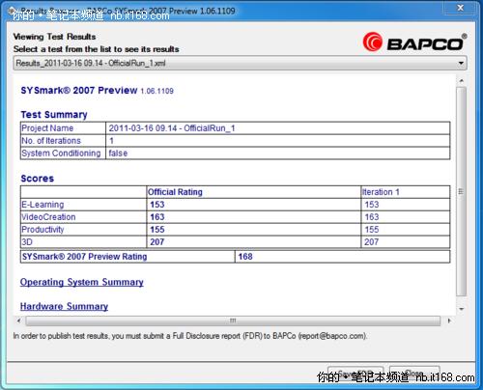
Task: Select the SYSmark 2007 Preview Rating label
Action: 84,257
